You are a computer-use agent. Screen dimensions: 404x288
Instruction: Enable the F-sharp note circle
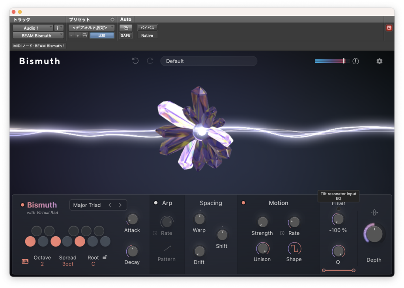pos(74,231)
